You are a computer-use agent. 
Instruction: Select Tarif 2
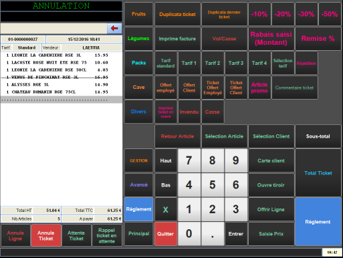(213, 63)
